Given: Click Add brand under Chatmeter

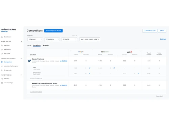Looking at the screenshot, I should (37, 75).
